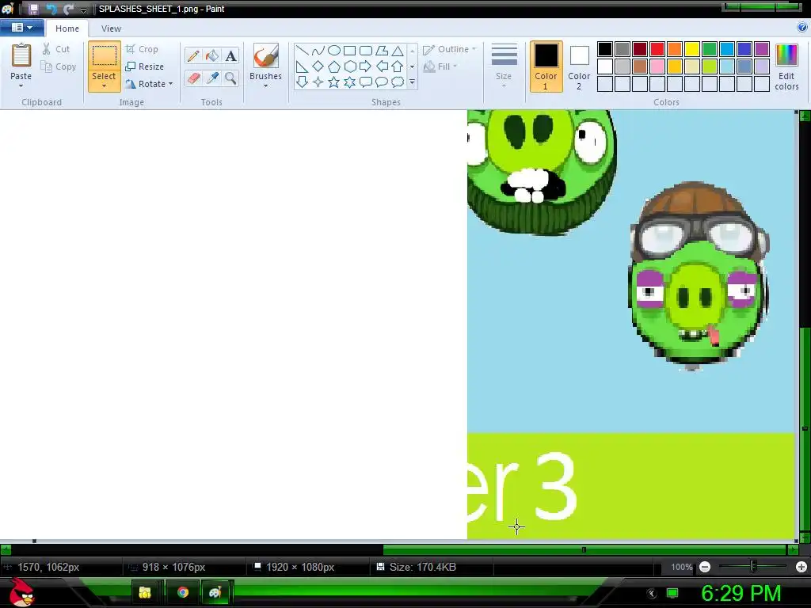Screen dimensions: 811x608
Task: Click the Resize button
Action: click(x=145, y=66)
